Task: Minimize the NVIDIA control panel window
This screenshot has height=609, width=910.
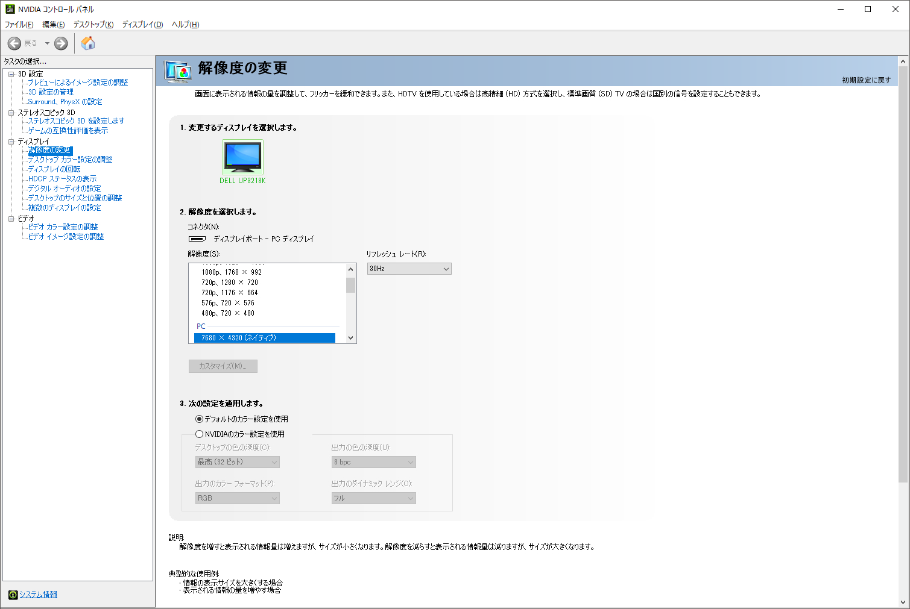Action: 841,9
